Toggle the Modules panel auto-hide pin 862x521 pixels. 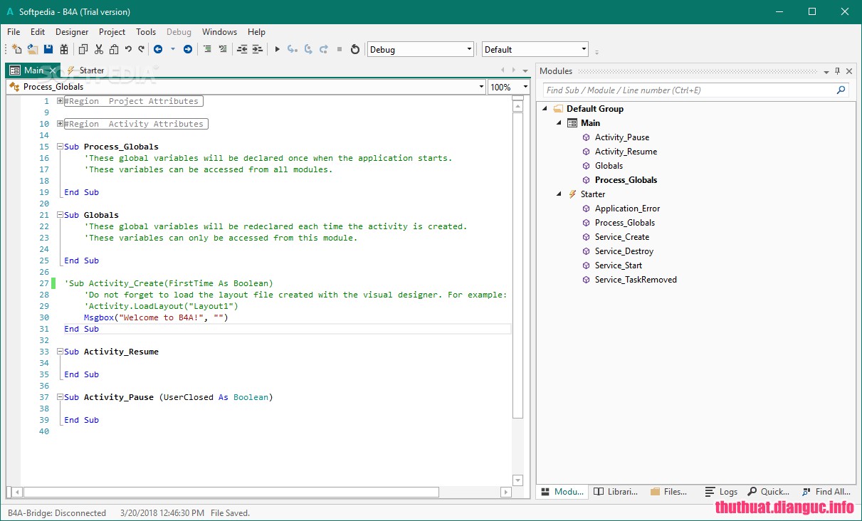(x=838, y=71)
